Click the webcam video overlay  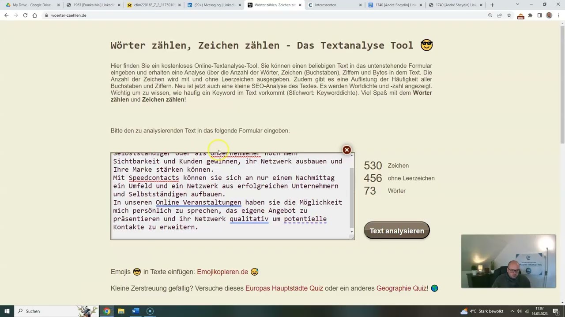pyautogui.click(x=508, y=261)
